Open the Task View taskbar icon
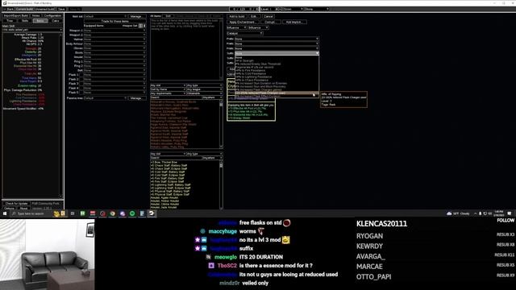 [73, 213]
